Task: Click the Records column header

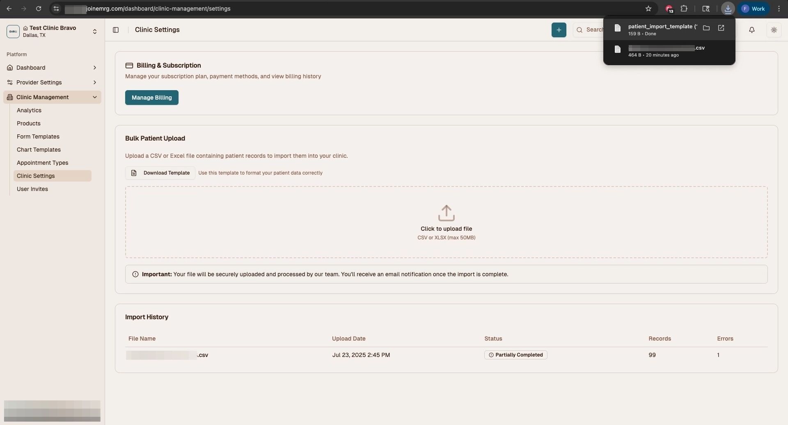Action: pos(660,339)
